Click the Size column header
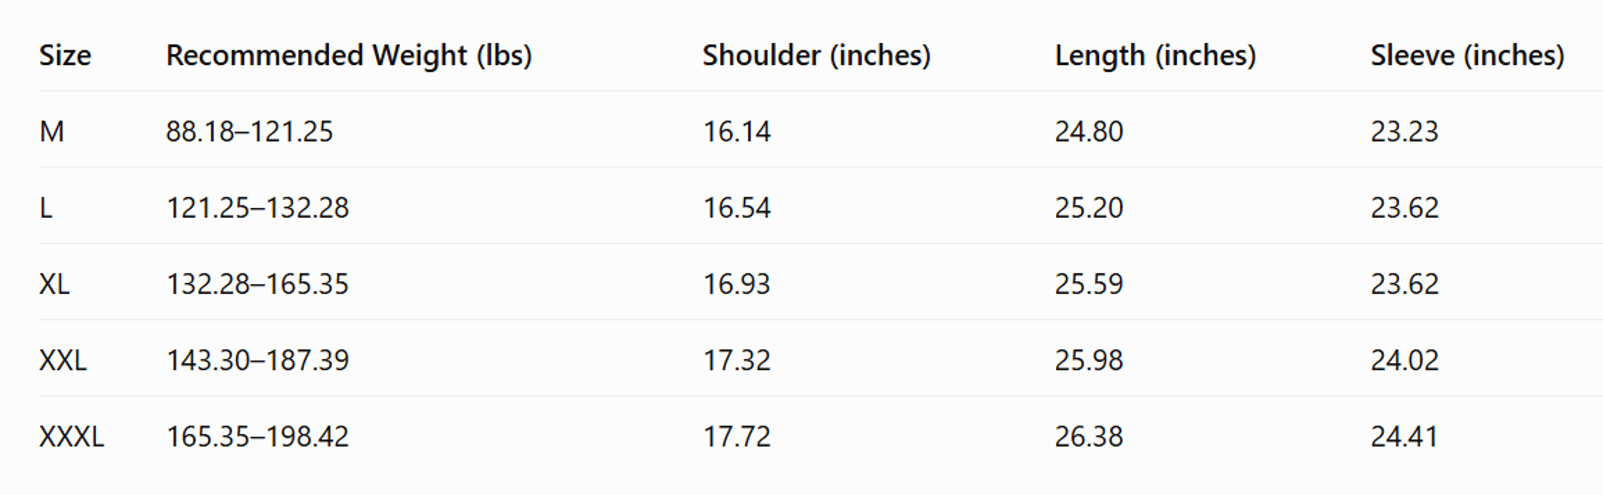This screenshot has width=1603, height=495. tap(66, 56)
